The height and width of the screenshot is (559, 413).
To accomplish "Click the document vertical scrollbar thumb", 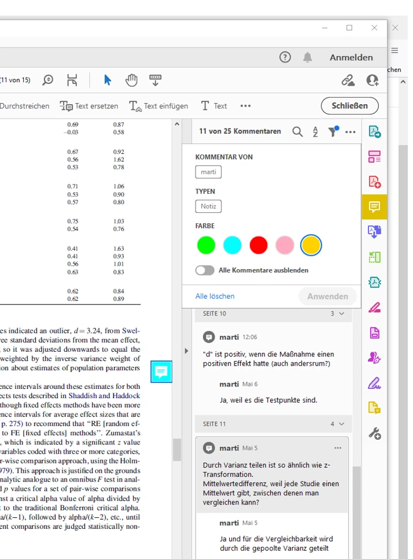I will (x=177, y=450).
